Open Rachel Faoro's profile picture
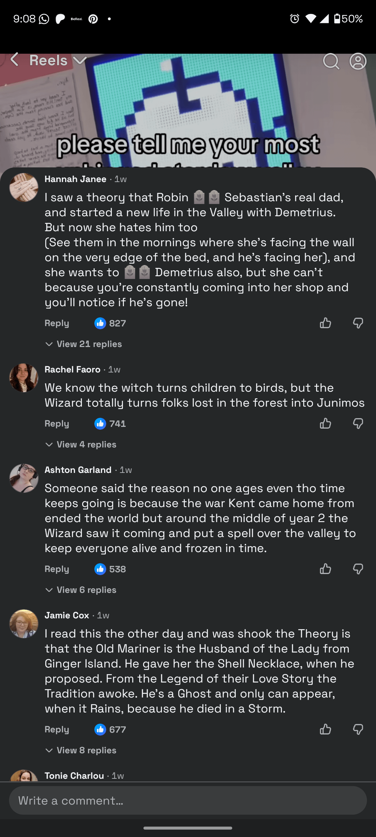 pyautogui.click(x=24, y=378)
